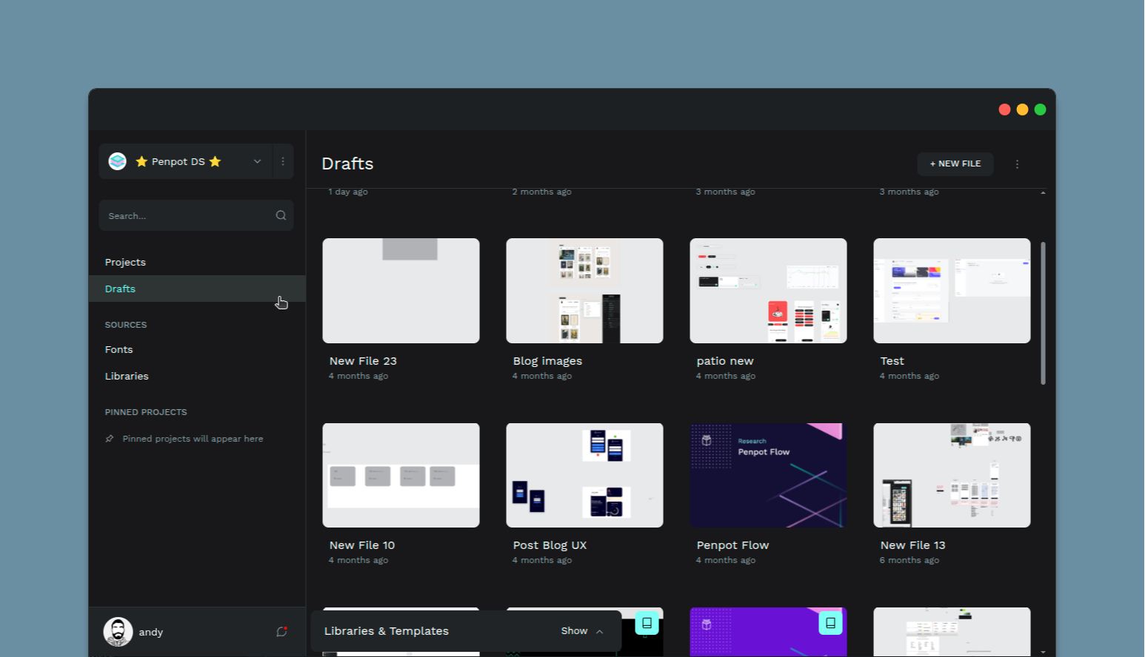This screenshot has height=657, width=1145.
Task: Click the vertical scrollbar on the right
Action: point(1043,311)
